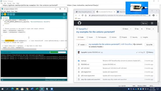Screen dimensions: 161x91
Task: Open the Chrome profile avatar icon
Action: tap(153, 15)
